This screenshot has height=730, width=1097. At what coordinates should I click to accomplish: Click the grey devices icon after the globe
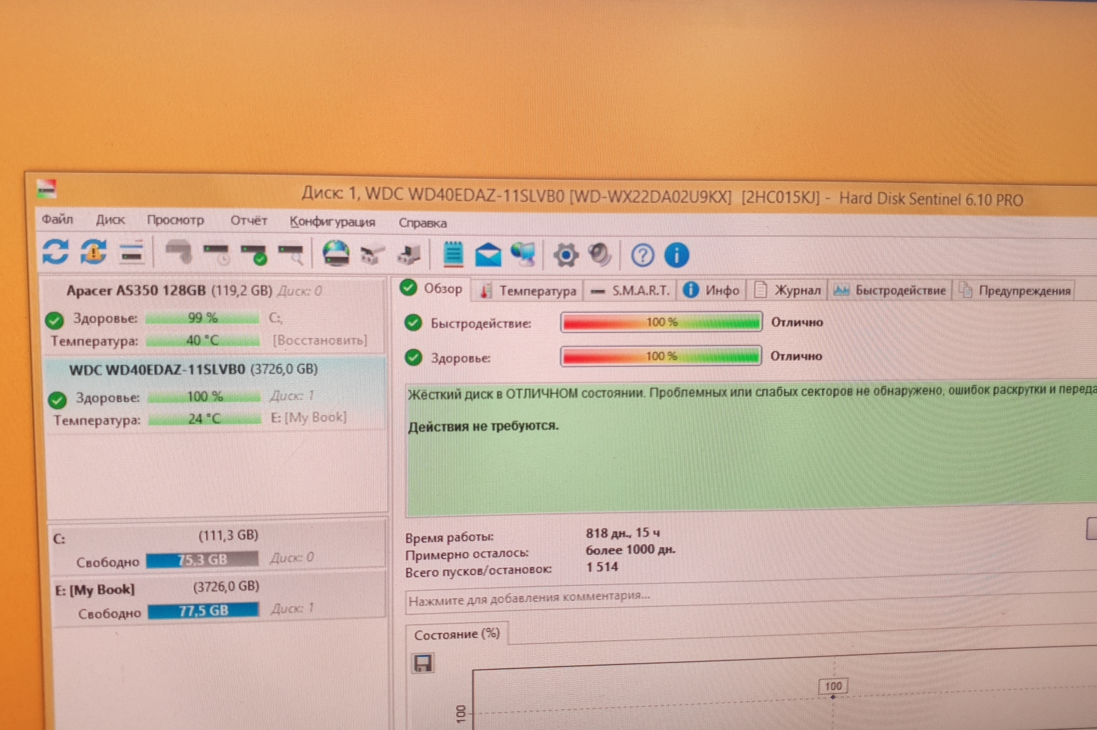point(372,255)
